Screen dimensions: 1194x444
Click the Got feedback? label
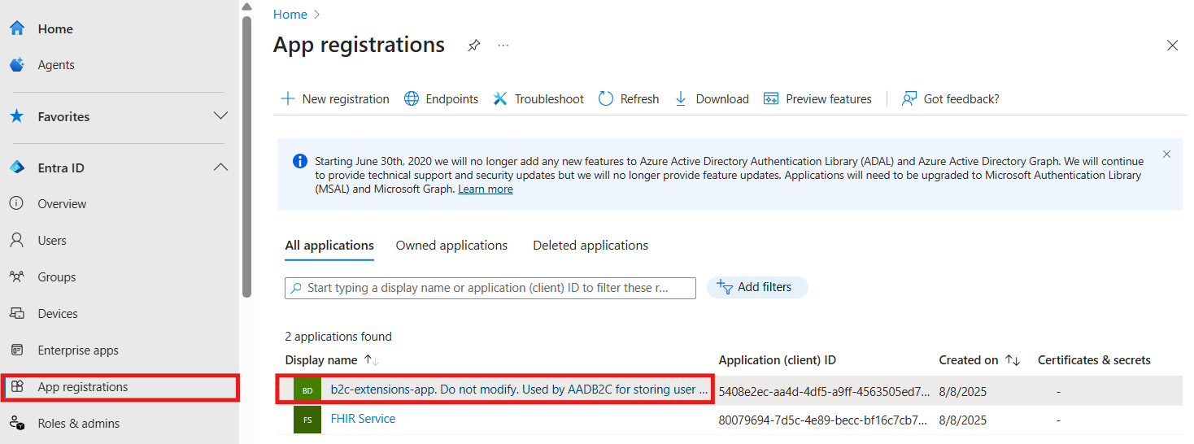961,99
